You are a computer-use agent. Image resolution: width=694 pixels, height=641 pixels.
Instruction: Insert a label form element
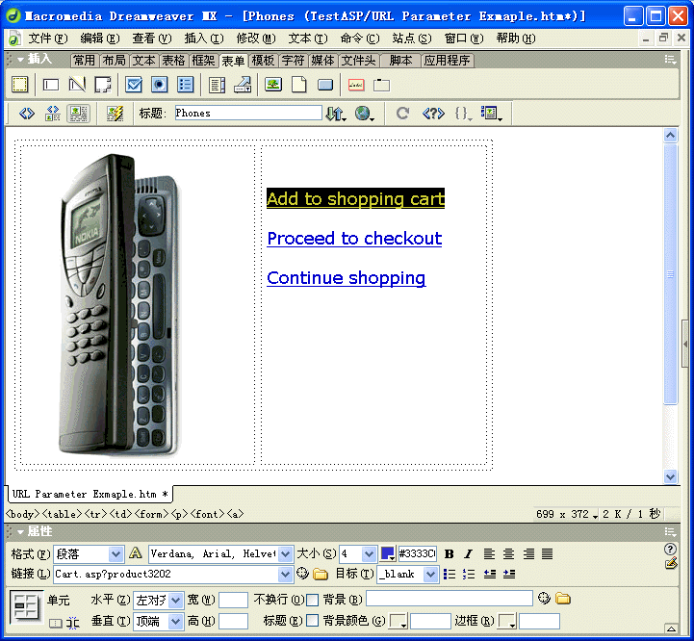(356, 85)
